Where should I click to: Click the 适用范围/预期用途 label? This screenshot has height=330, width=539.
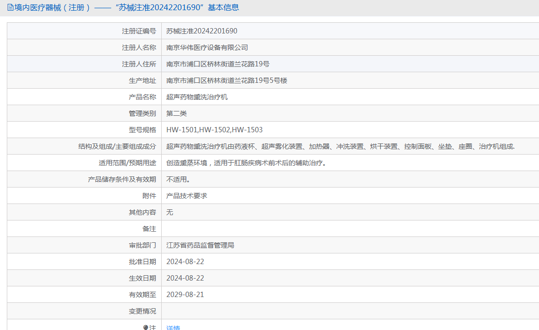click(127, 163)
